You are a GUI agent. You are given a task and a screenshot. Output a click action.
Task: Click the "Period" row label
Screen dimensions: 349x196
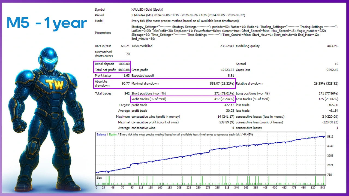coord(99,15)
